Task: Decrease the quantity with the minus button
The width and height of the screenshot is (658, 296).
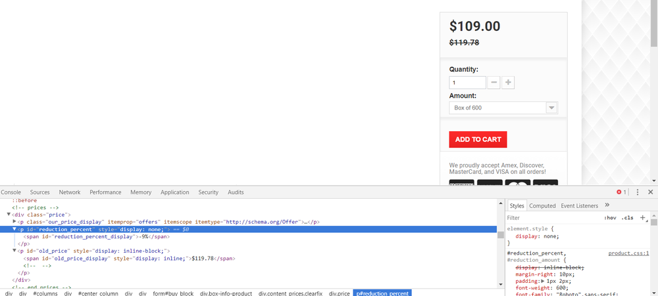Action: (x=494, y=83)
